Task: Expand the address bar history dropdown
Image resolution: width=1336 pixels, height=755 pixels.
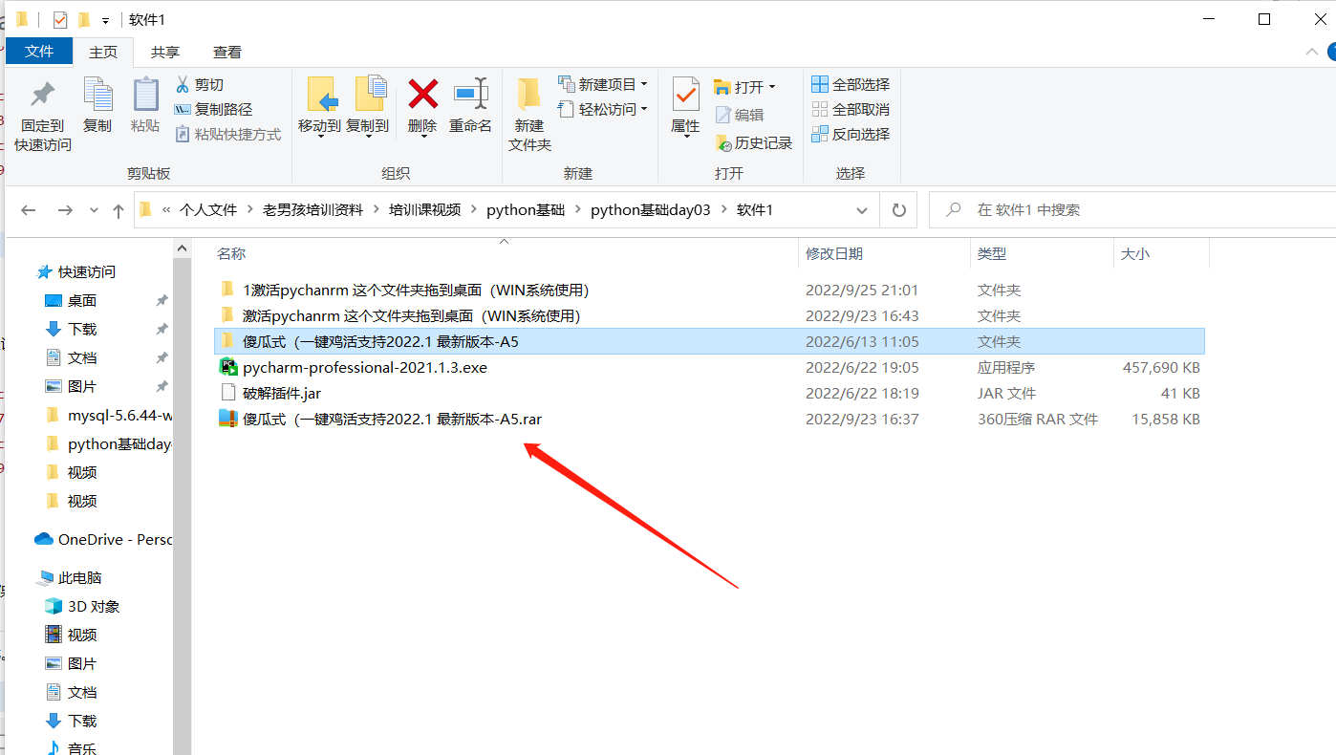Action: [x=862, y=210]
